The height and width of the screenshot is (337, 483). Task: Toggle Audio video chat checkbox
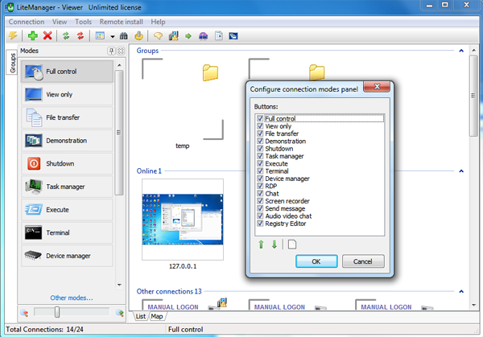click(260, 216)
